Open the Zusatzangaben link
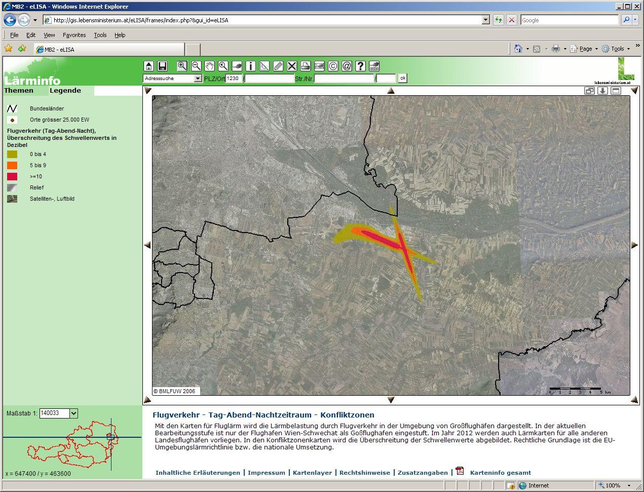 point(423,473)
